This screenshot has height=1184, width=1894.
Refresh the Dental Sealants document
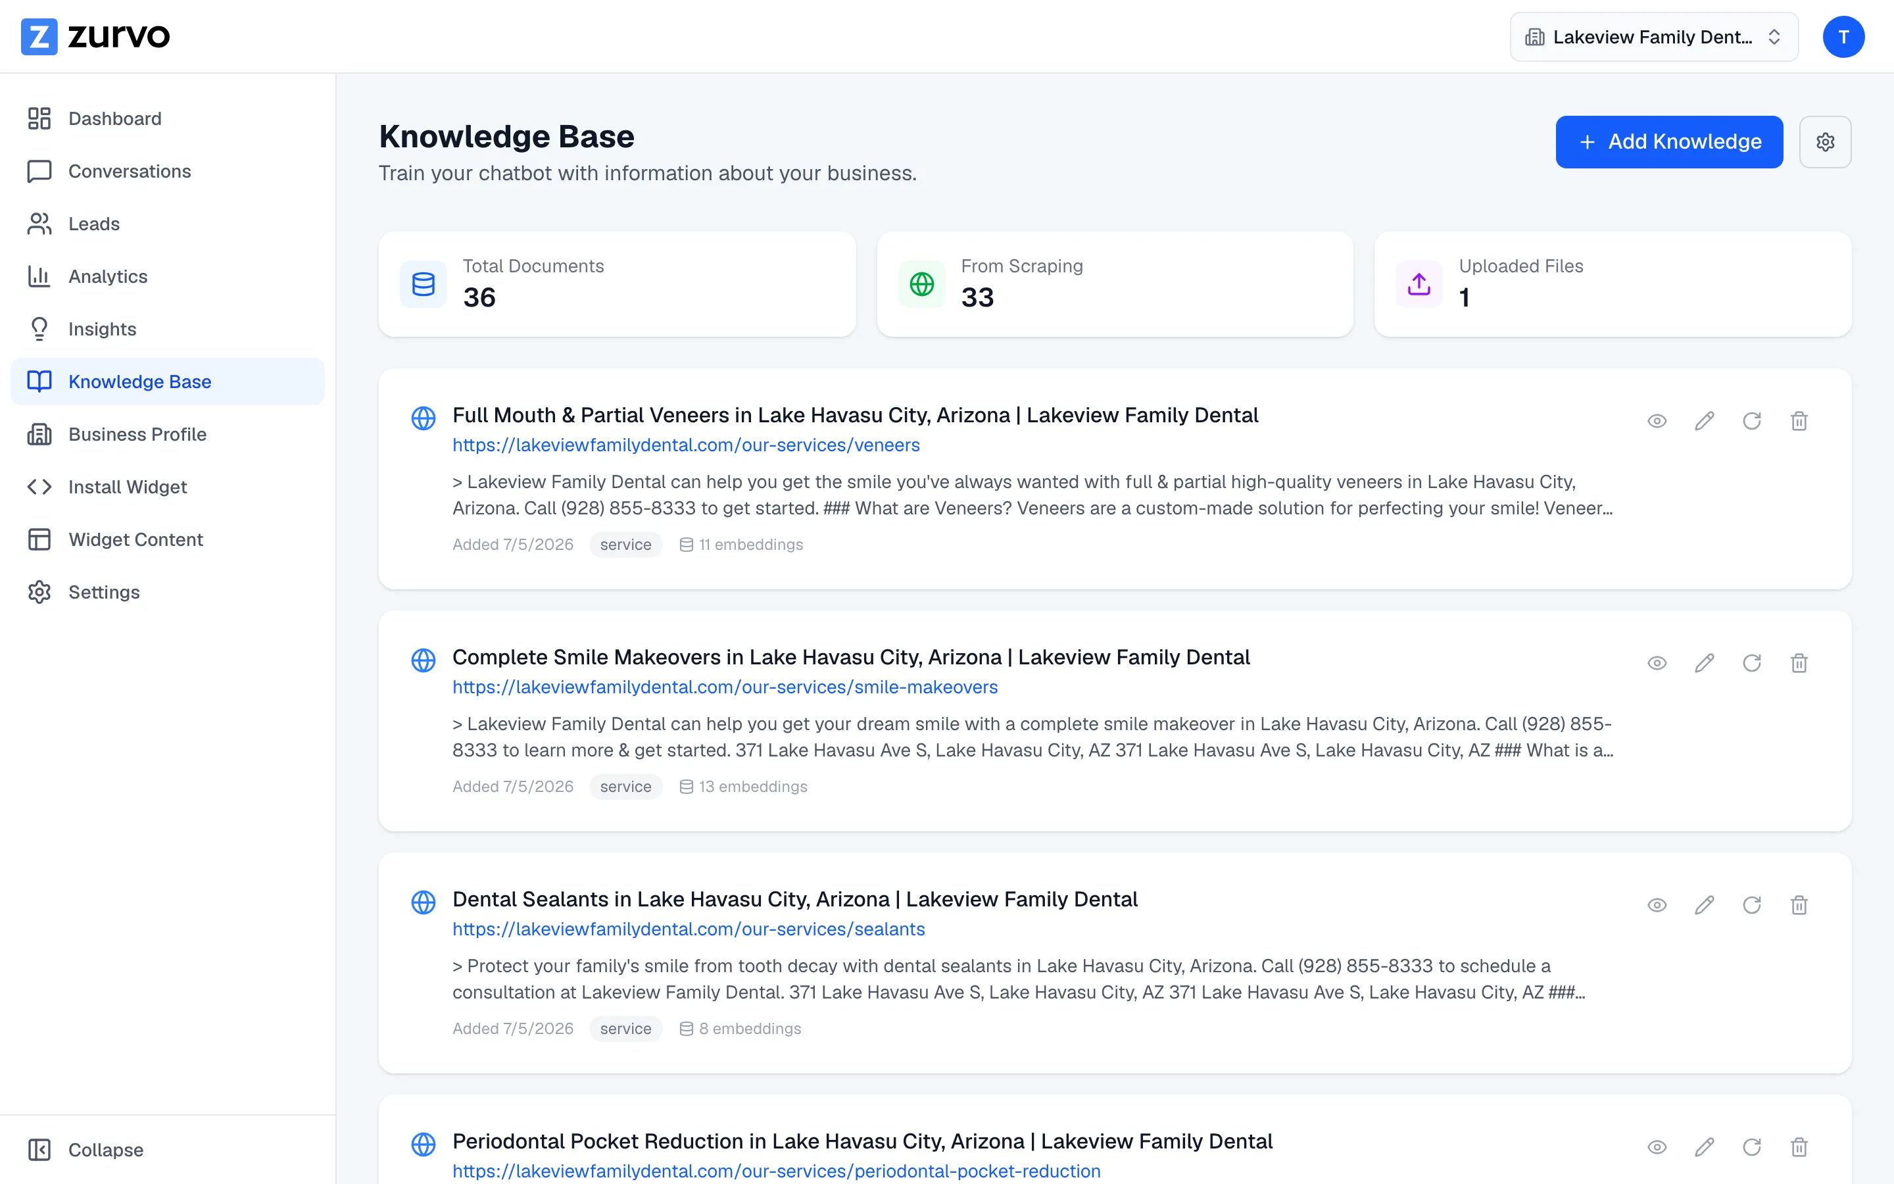click(x=1751, y=905)
